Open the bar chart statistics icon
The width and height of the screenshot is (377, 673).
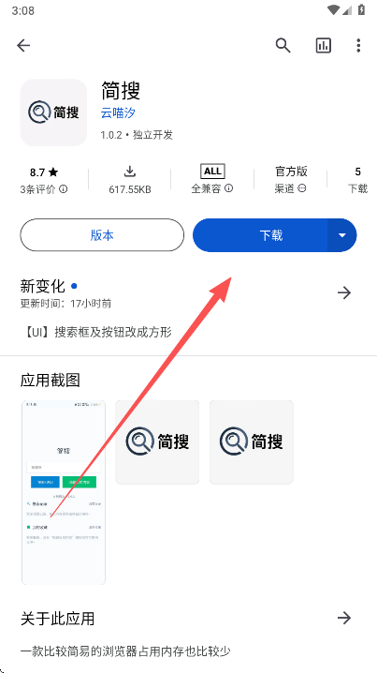click(324, 45)
